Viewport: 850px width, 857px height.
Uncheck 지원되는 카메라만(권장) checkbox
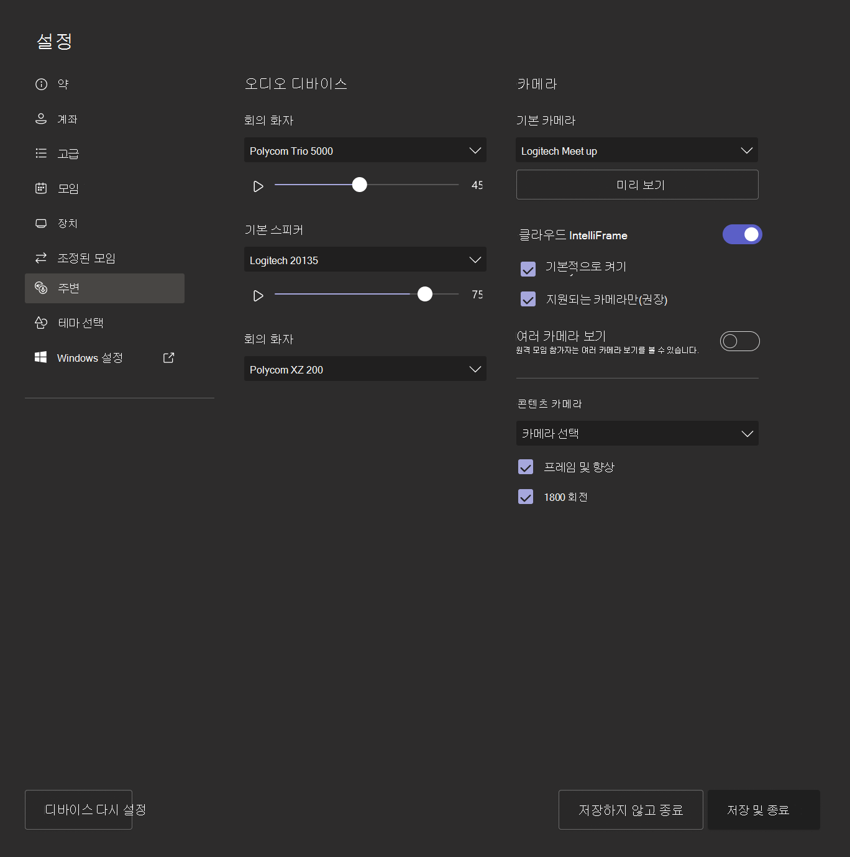point(528,299)
